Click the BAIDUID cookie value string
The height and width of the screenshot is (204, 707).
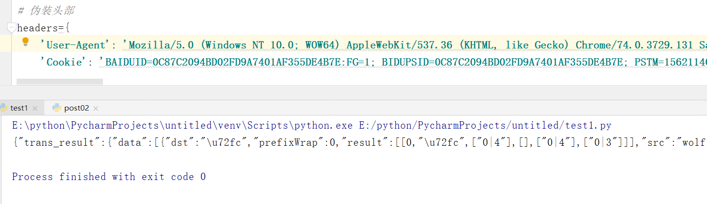(x=403, y=62)
